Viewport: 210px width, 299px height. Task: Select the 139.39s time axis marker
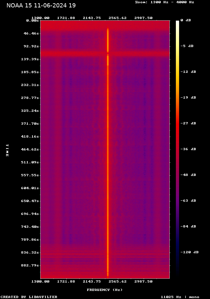click(30, 59)
